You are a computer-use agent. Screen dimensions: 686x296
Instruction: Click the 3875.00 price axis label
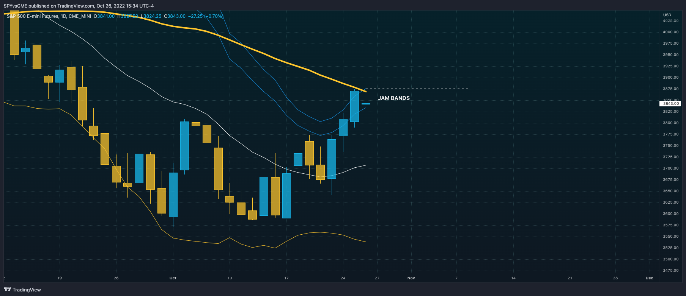[670, 89]
